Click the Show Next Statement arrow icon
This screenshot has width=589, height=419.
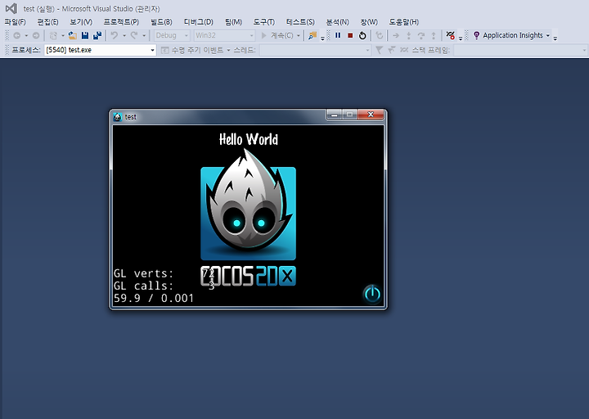coord(396,35)
